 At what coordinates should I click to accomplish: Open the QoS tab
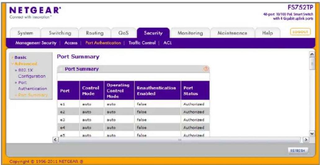[124, 33]
